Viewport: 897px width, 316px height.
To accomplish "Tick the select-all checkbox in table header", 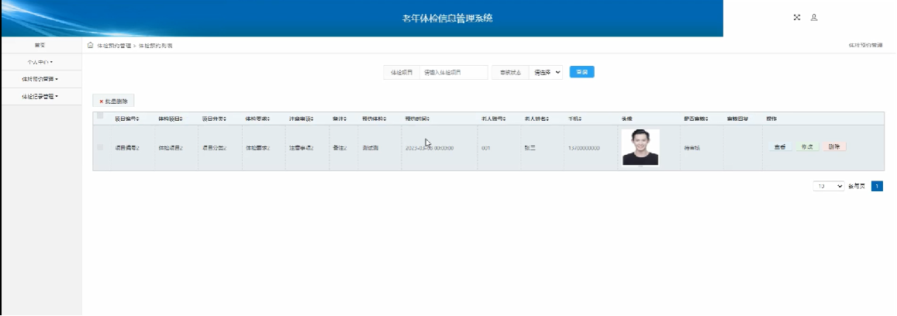I will [x=101, y=116].
